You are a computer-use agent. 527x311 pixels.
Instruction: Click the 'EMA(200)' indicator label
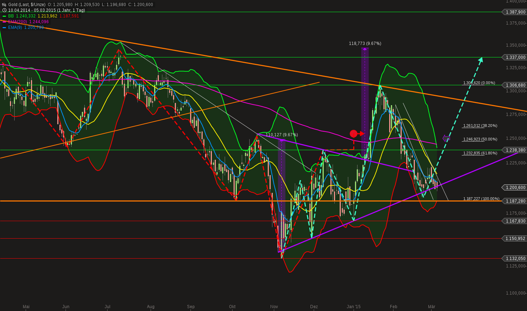(x=17, y=22)
